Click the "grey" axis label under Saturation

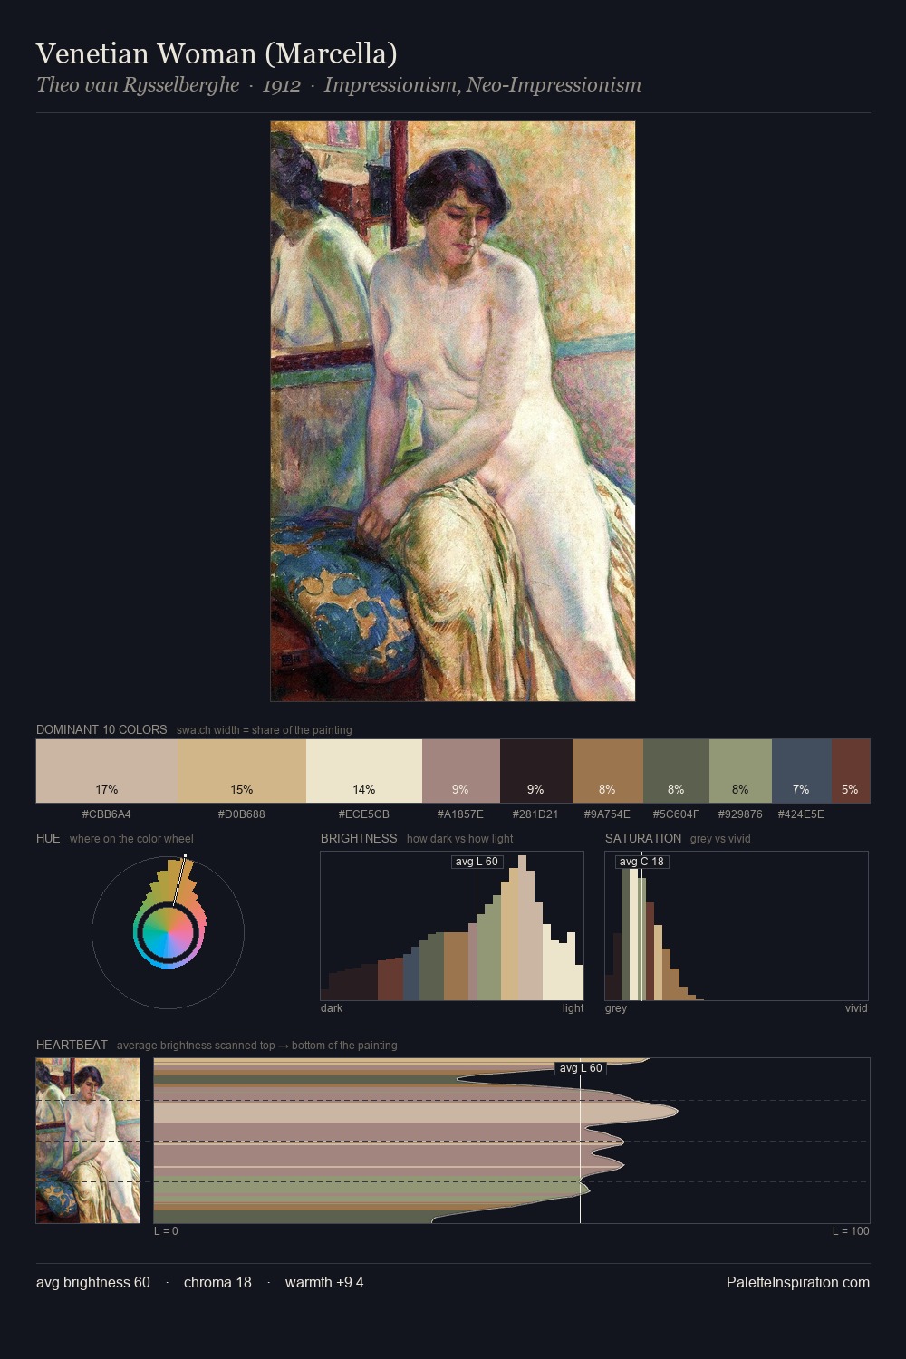[x=616, y=1008]
